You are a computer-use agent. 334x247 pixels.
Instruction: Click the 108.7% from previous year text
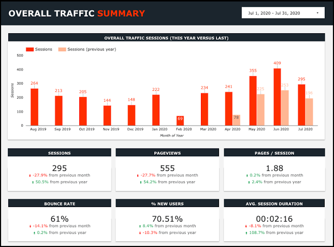coord(277,232)
